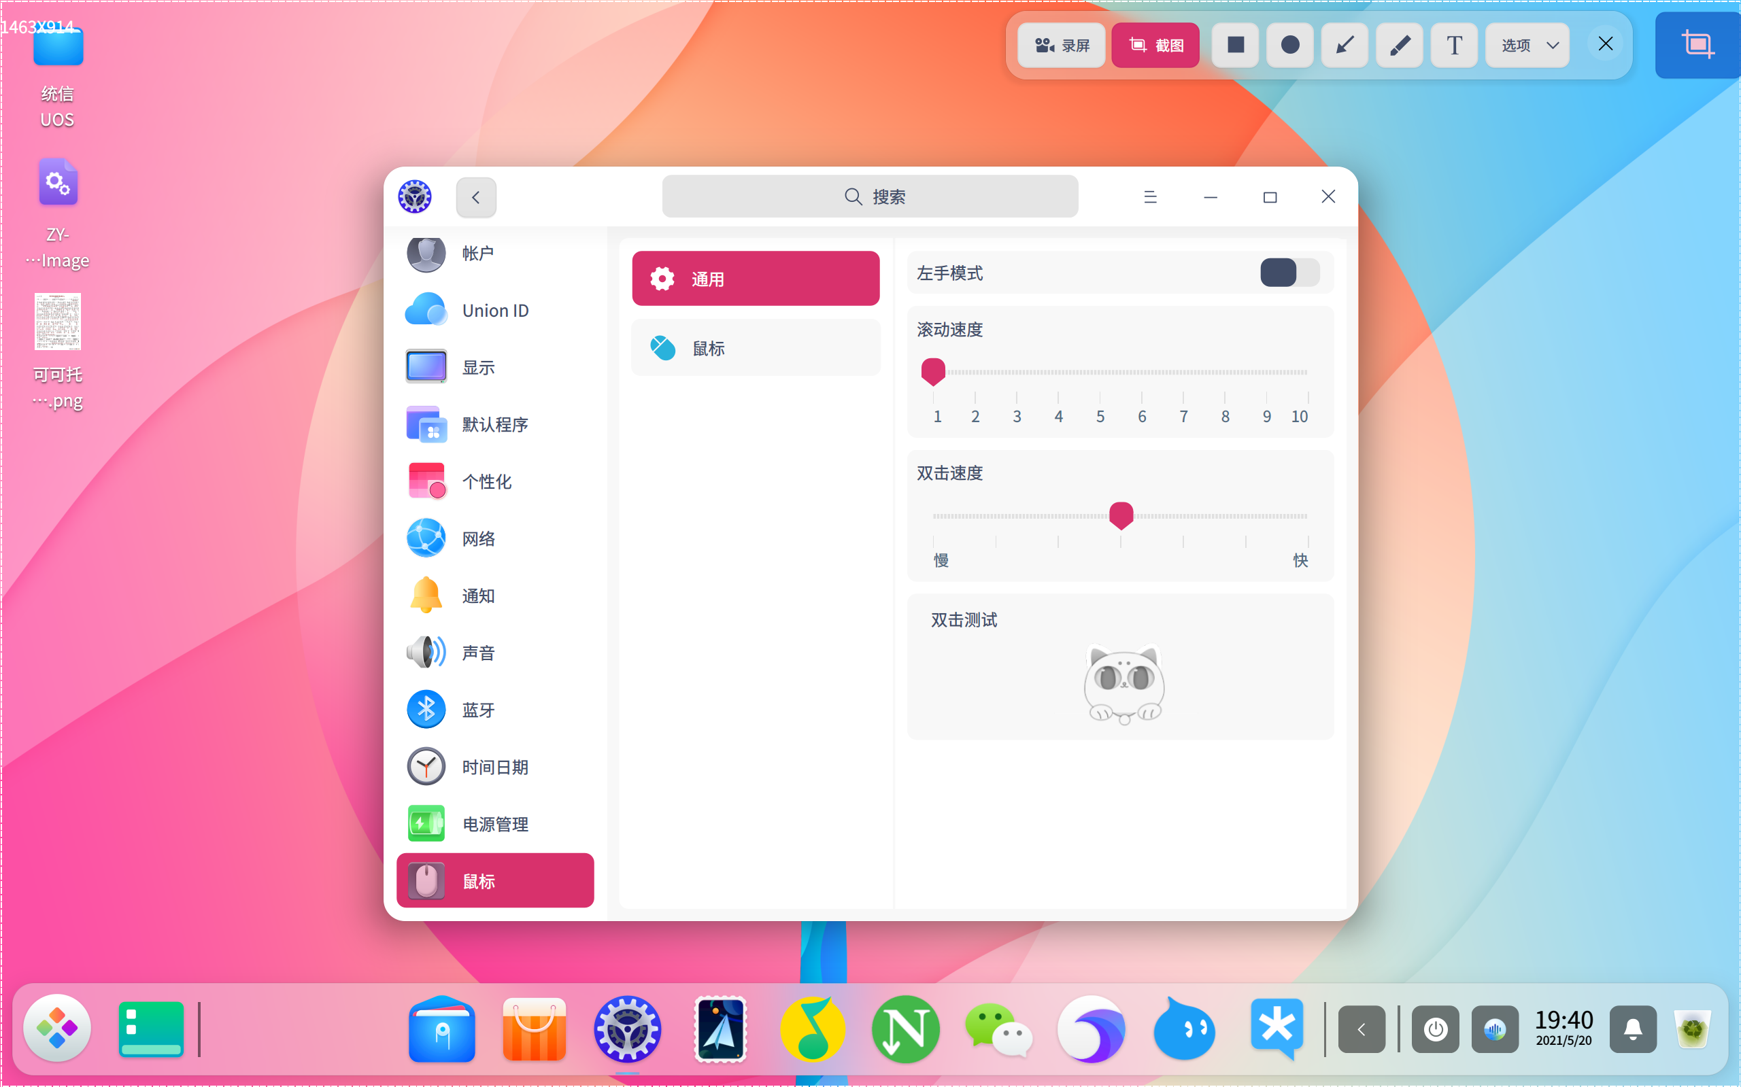Switch to screenshot mode (截图)

coord(1155,46)
